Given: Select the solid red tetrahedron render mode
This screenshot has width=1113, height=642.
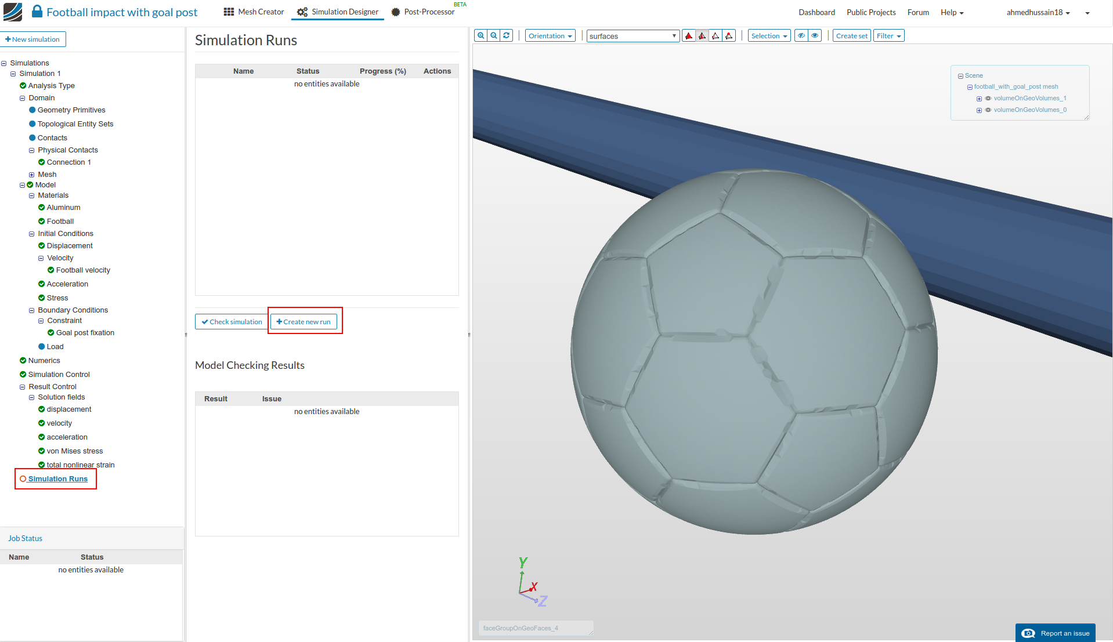Looking at the screenshot, I should (689, 36).
